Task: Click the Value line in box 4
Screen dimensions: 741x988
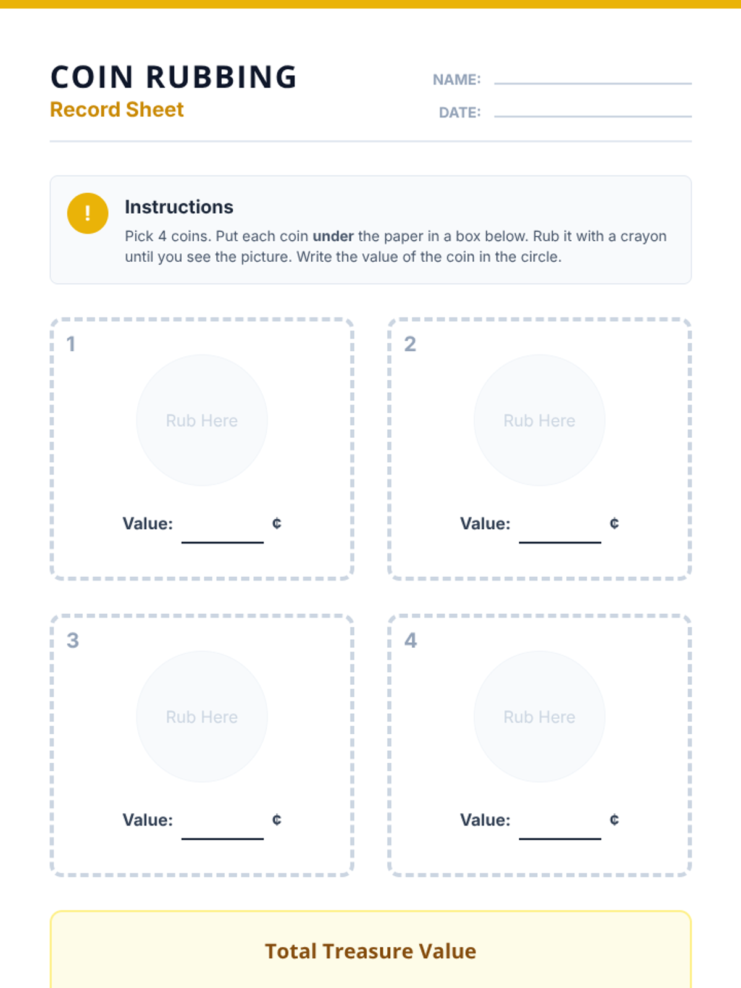Action: click(559, 831)
